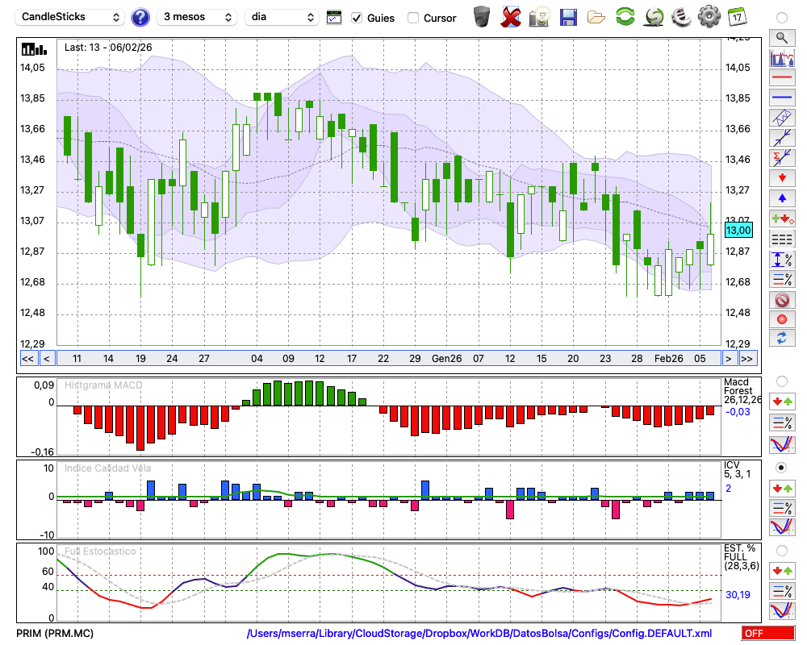Click the '<<' jump-back navigation button
The height and width of the screenshot is (645, 807).
click(27, 359)
